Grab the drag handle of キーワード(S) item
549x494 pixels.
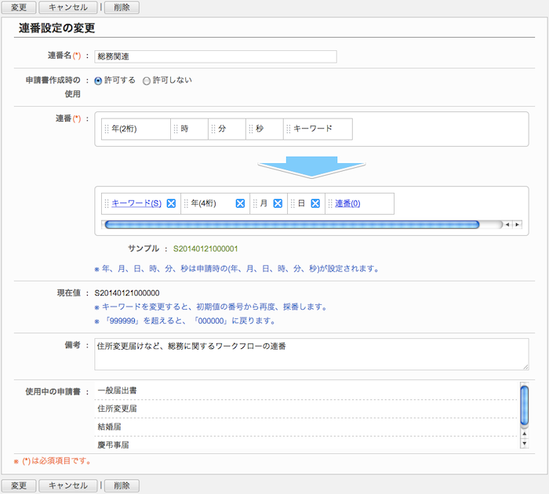pos(107,203)
